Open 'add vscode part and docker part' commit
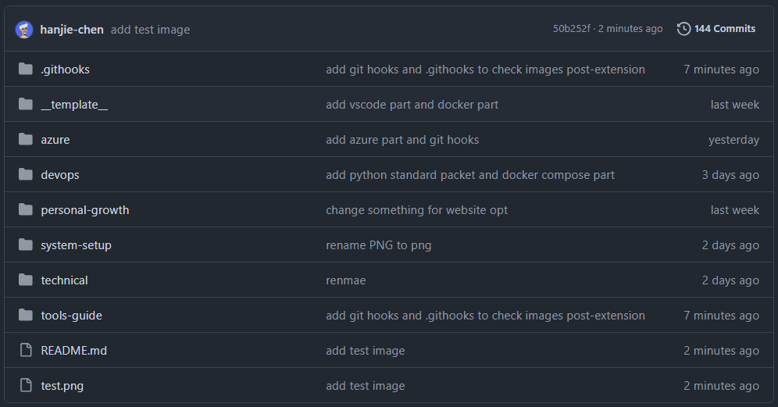This screenshot has width=778, height=407. [x=412, y=105]
